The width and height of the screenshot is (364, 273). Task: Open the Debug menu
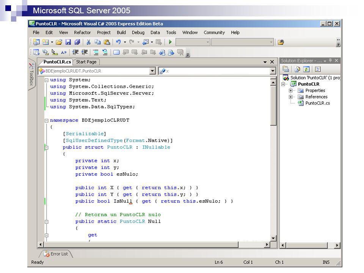coord(138,33)
